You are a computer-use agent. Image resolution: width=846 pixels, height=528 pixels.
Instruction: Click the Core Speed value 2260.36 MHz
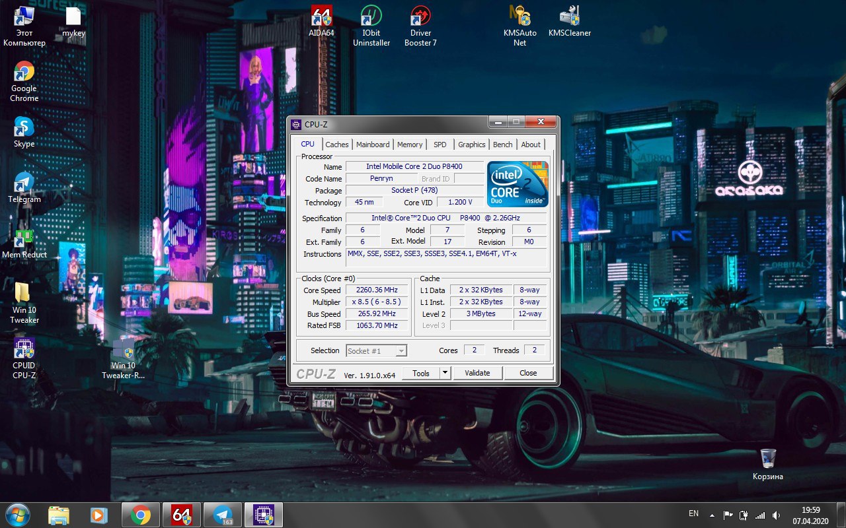pyautogui.click(x=377, y=290)
